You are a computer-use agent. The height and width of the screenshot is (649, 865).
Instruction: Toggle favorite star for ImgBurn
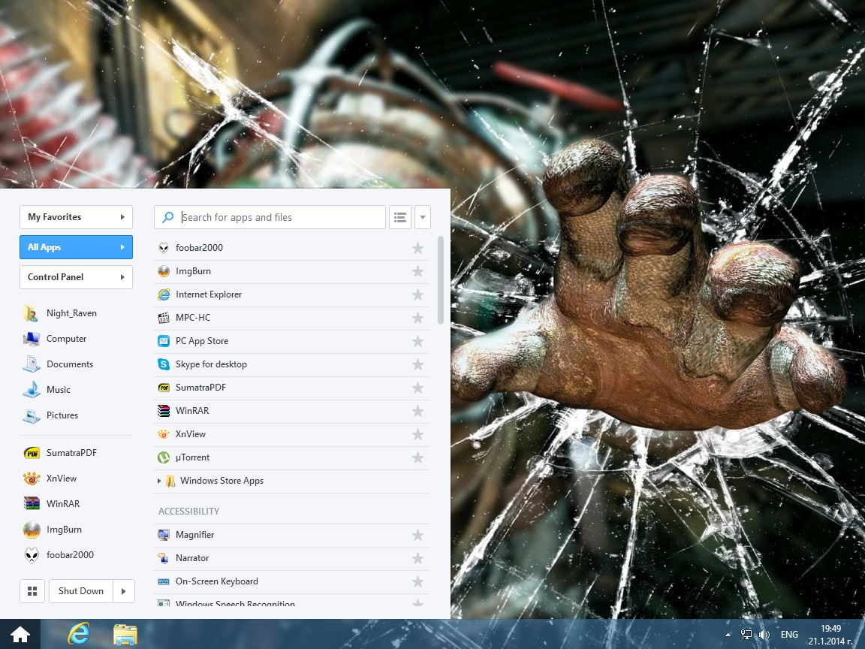point(418,271)
